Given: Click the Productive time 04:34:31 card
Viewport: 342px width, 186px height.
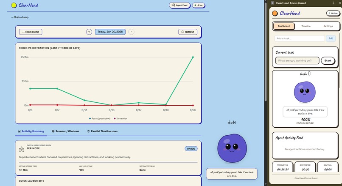Looking at the screenshot, I should (283, 167).
